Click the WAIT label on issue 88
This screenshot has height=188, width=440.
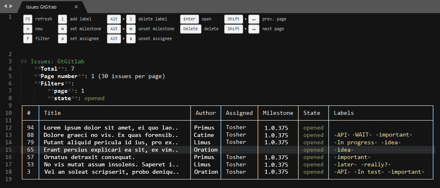362,135
